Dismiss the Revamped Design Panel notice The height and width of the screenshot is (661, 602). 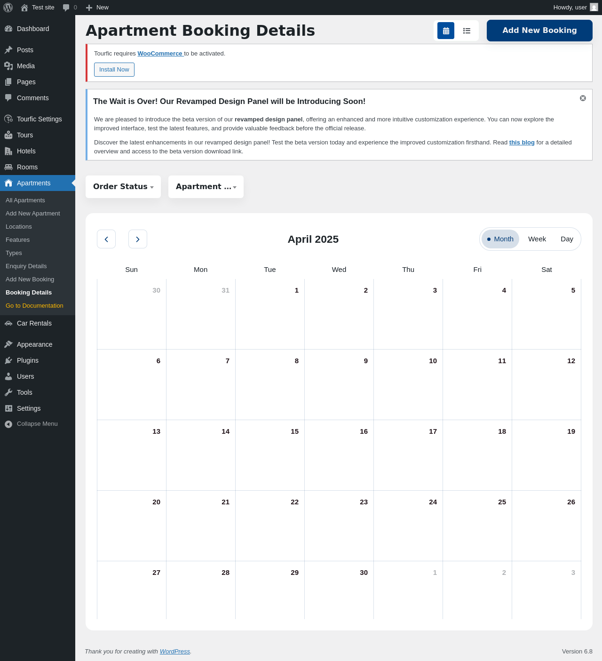click(x=583, y=98)
